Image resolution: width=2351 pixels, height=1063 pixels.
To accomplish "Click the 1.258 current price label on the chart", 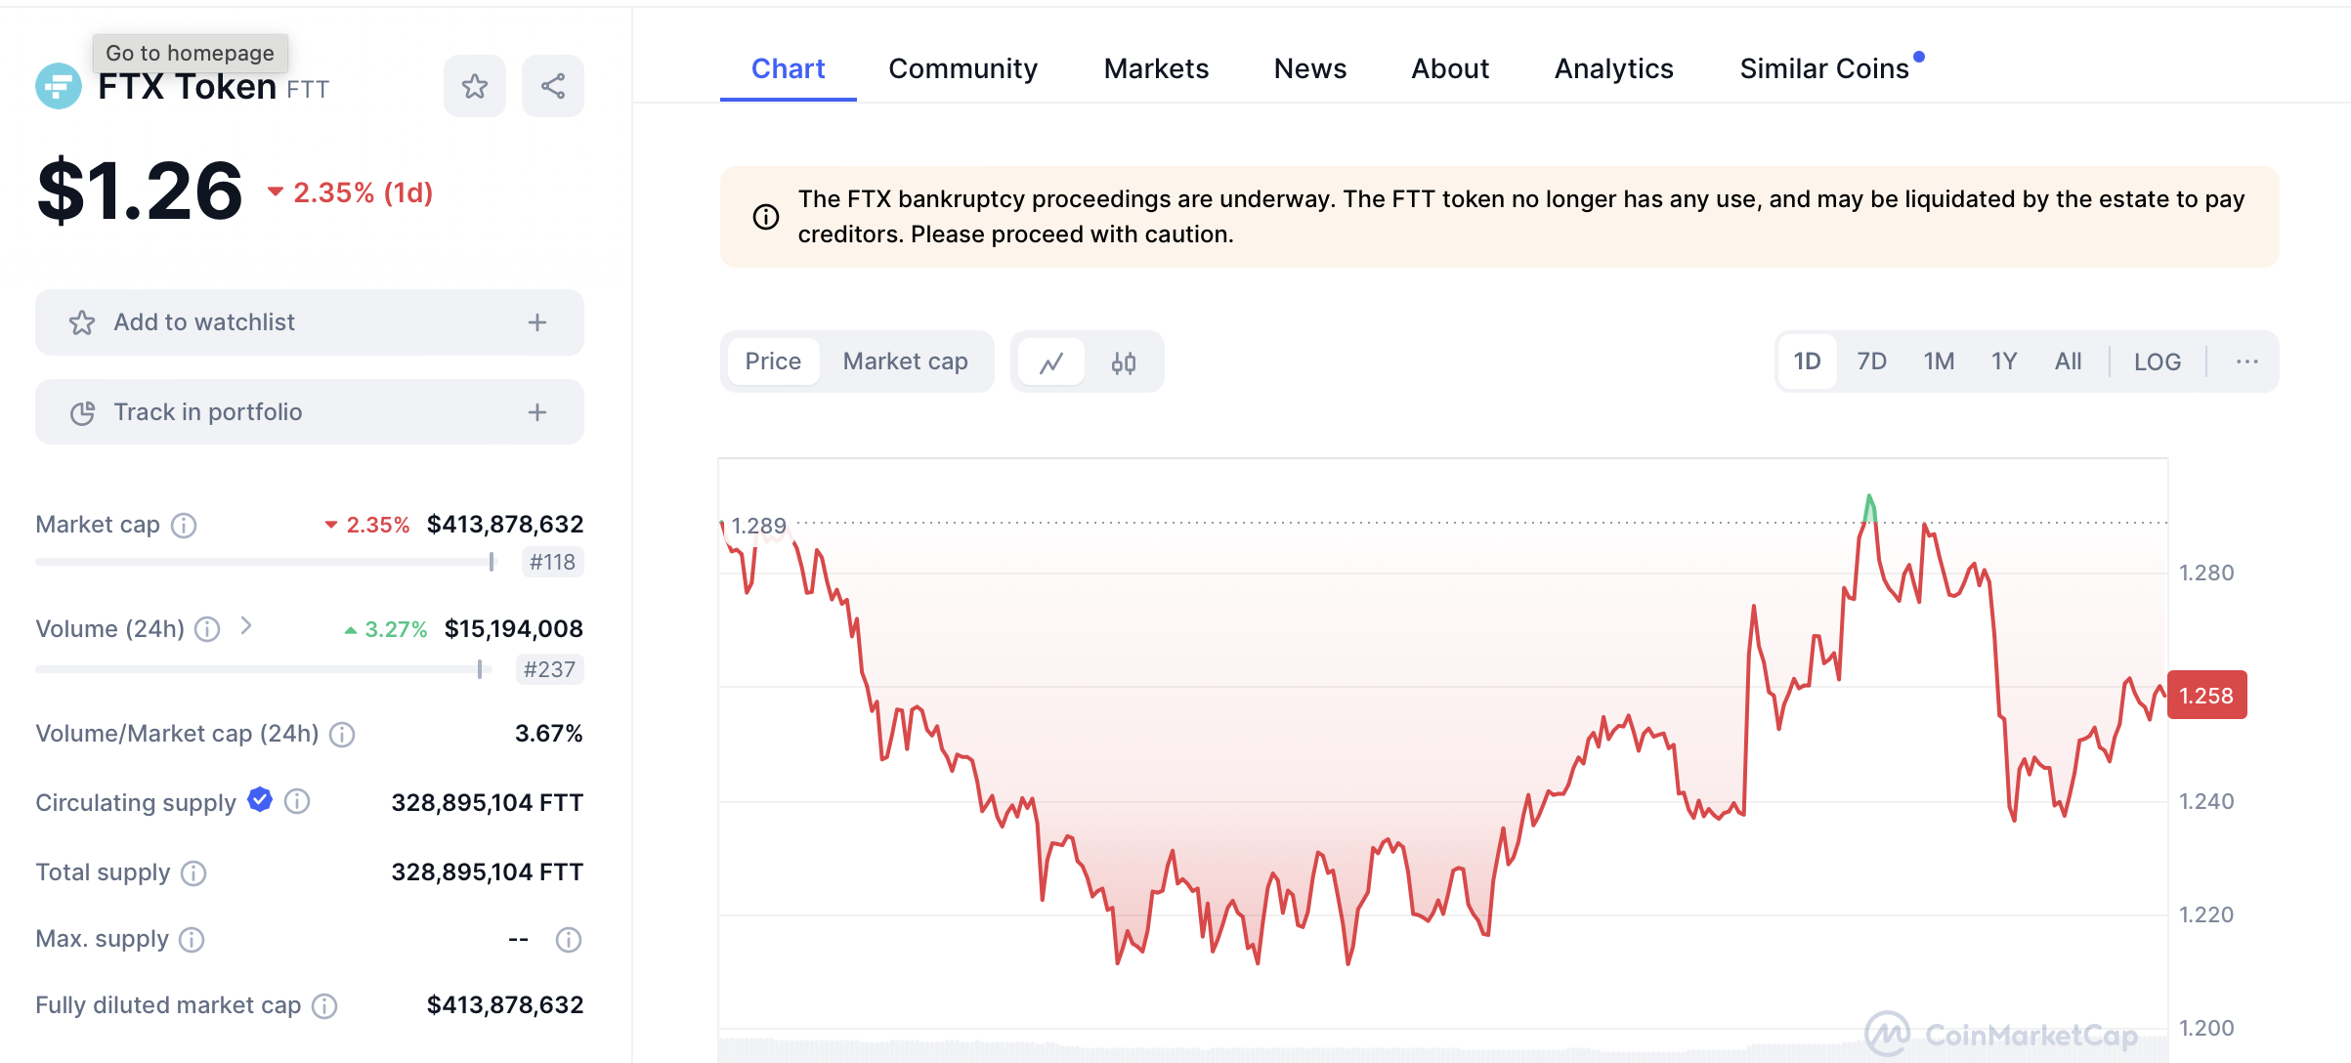I will (2206, 696).
